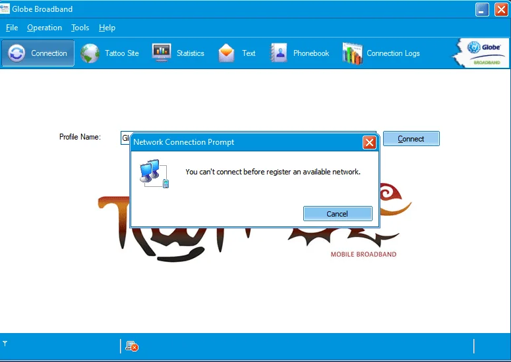Click the Text envelope icon
Viewport: 511px width, 362px height.
click(226, 53)
